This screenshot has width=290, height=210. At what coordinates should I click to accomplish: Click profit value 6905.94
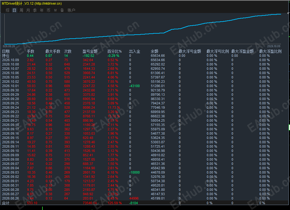pyautogui.click(x=89, y=99)
